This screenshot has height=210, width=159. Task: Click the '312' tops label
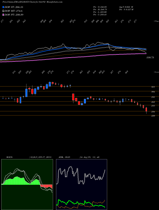click(x=86, y=21)
